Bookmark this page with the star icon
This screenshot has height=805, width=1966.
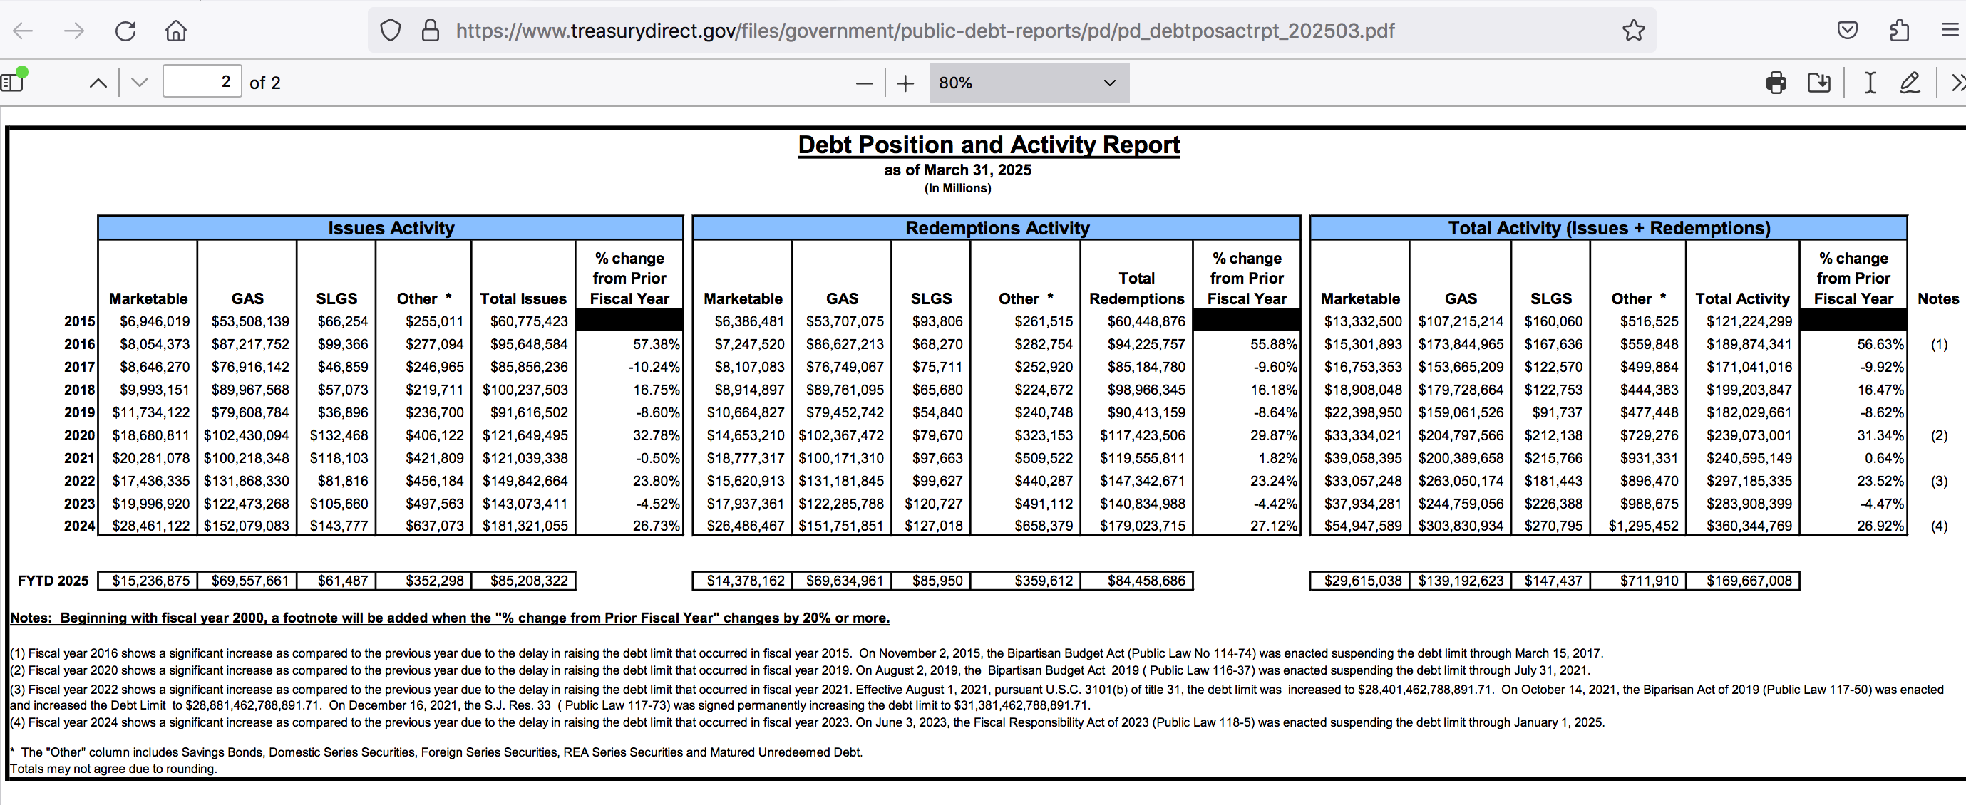click(x=1633, y=31)
